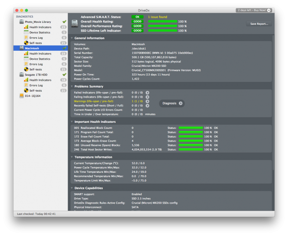
Task: Click SSD Lifetime Left Indicator progress bar
Action: [162, 31]
